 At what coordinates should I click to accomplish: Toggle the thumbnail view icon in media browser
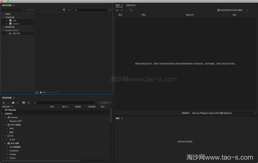click(40, 92)
